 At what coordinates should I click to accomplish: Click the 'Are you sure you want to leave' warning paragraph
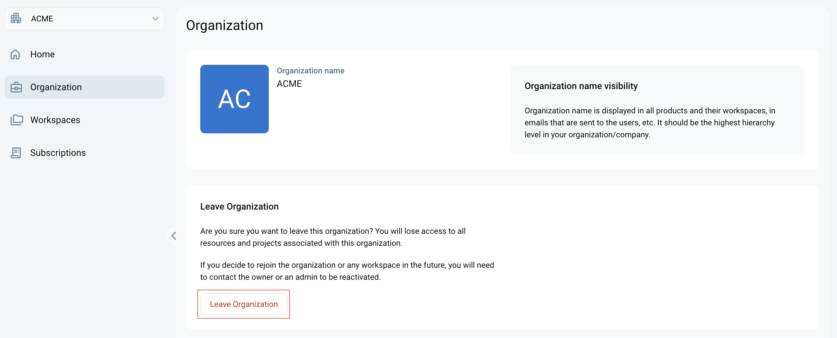[x=333, y=237]
